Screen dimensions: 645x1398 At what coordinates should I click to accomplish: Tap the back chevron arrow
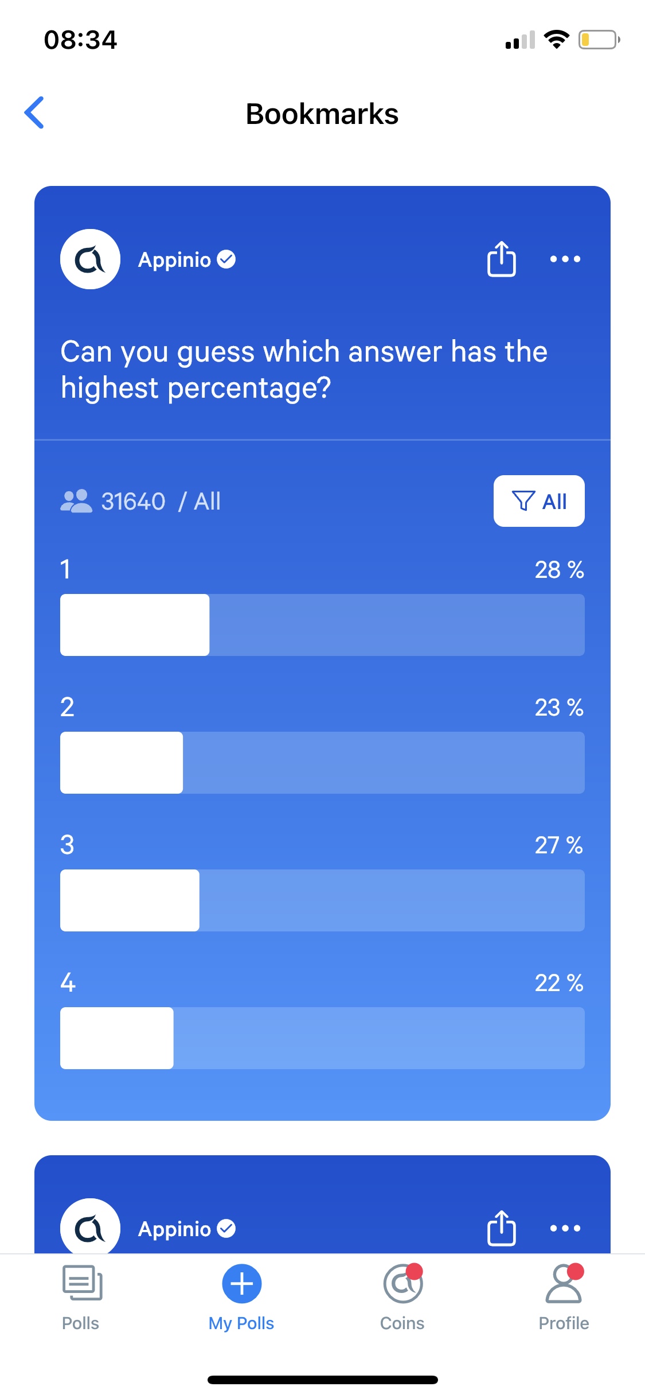point(34,113)
